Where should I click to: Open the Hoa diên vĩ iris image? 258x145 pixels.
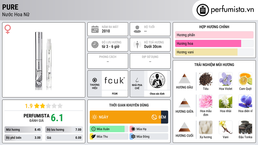[x=245, y=101]
